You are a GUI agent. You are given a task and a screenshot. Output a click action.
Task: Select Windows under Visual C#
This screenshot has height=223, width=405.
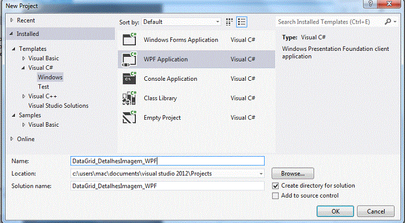50,77
